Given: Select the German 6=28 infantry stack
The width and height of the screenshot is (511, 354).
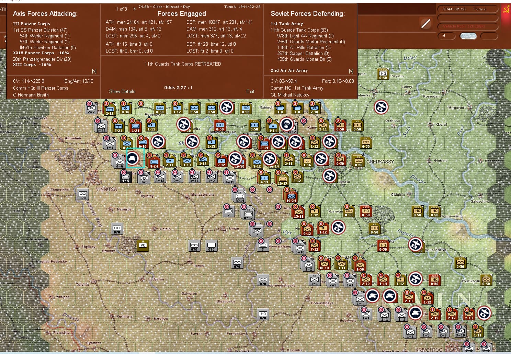Looking at the screenshot, I should [101, 126].
